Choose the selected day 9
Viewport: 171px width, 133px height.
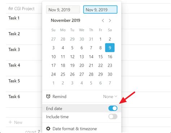click(110, 48)
